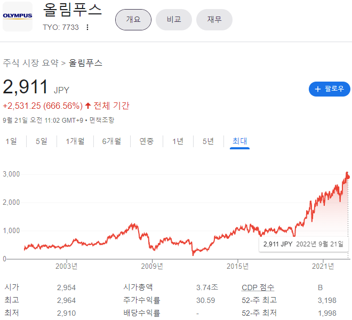The image size is (352, 320).
Task: Click the 2015년 x-axis label
Action: (237, 266)
